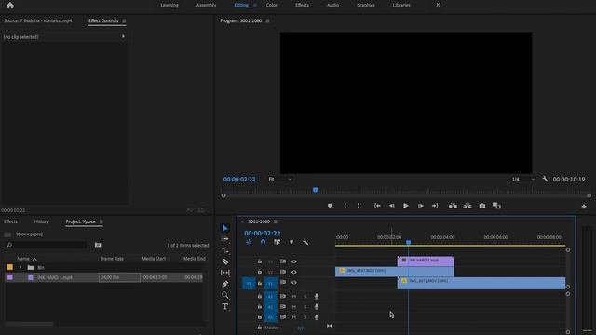Expand the Bin folder in the project
The height and width of the screenshot is (335, 596).
point(20,267)
